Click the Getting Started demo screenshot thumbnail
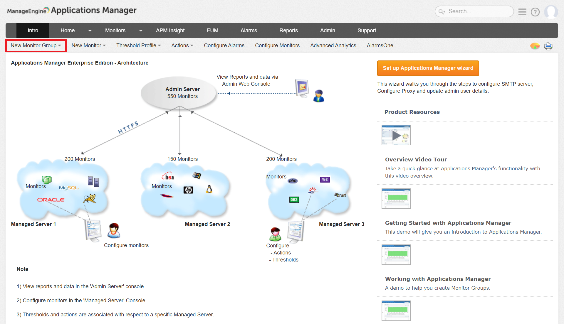564x324 pixels. (x=396, y=198)
